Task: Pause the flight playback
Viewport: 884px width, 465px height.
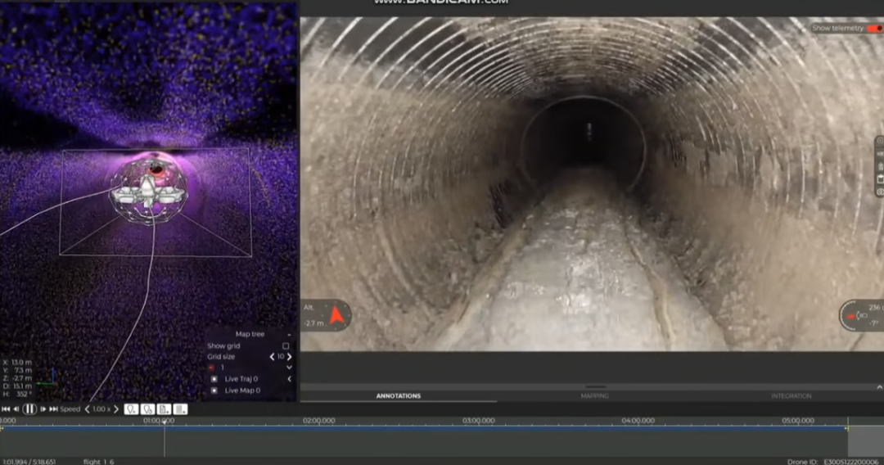Action: [x=29, y=409]
